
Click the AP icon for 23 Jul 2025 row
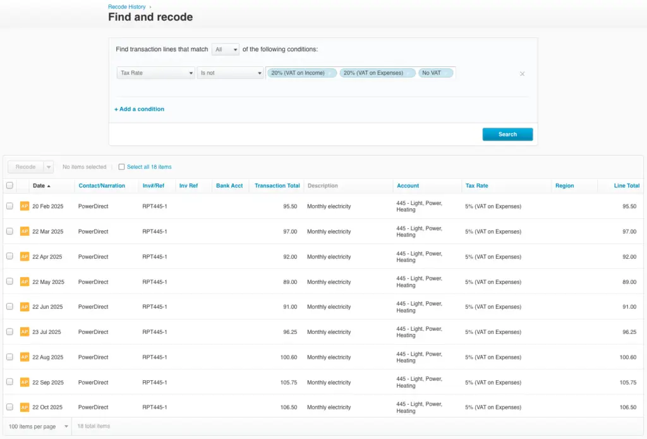click(25, 332)
